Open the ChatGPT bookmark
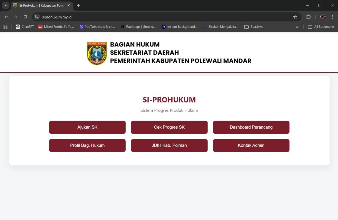This screenshot has height=220, width=338. pos(25,27)
